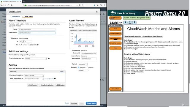Click the New list link
This screenshot has height=107, width=190.
coord(47,79)
